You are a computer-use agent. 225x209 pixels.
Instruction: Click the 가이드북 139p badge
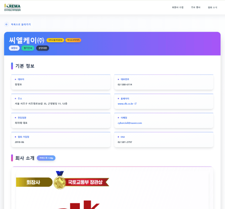(46, 158)
